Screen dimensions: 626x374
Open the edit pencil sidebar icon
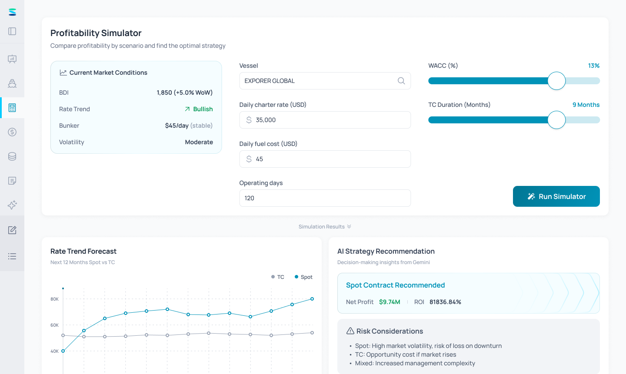[x=12, y=230]
